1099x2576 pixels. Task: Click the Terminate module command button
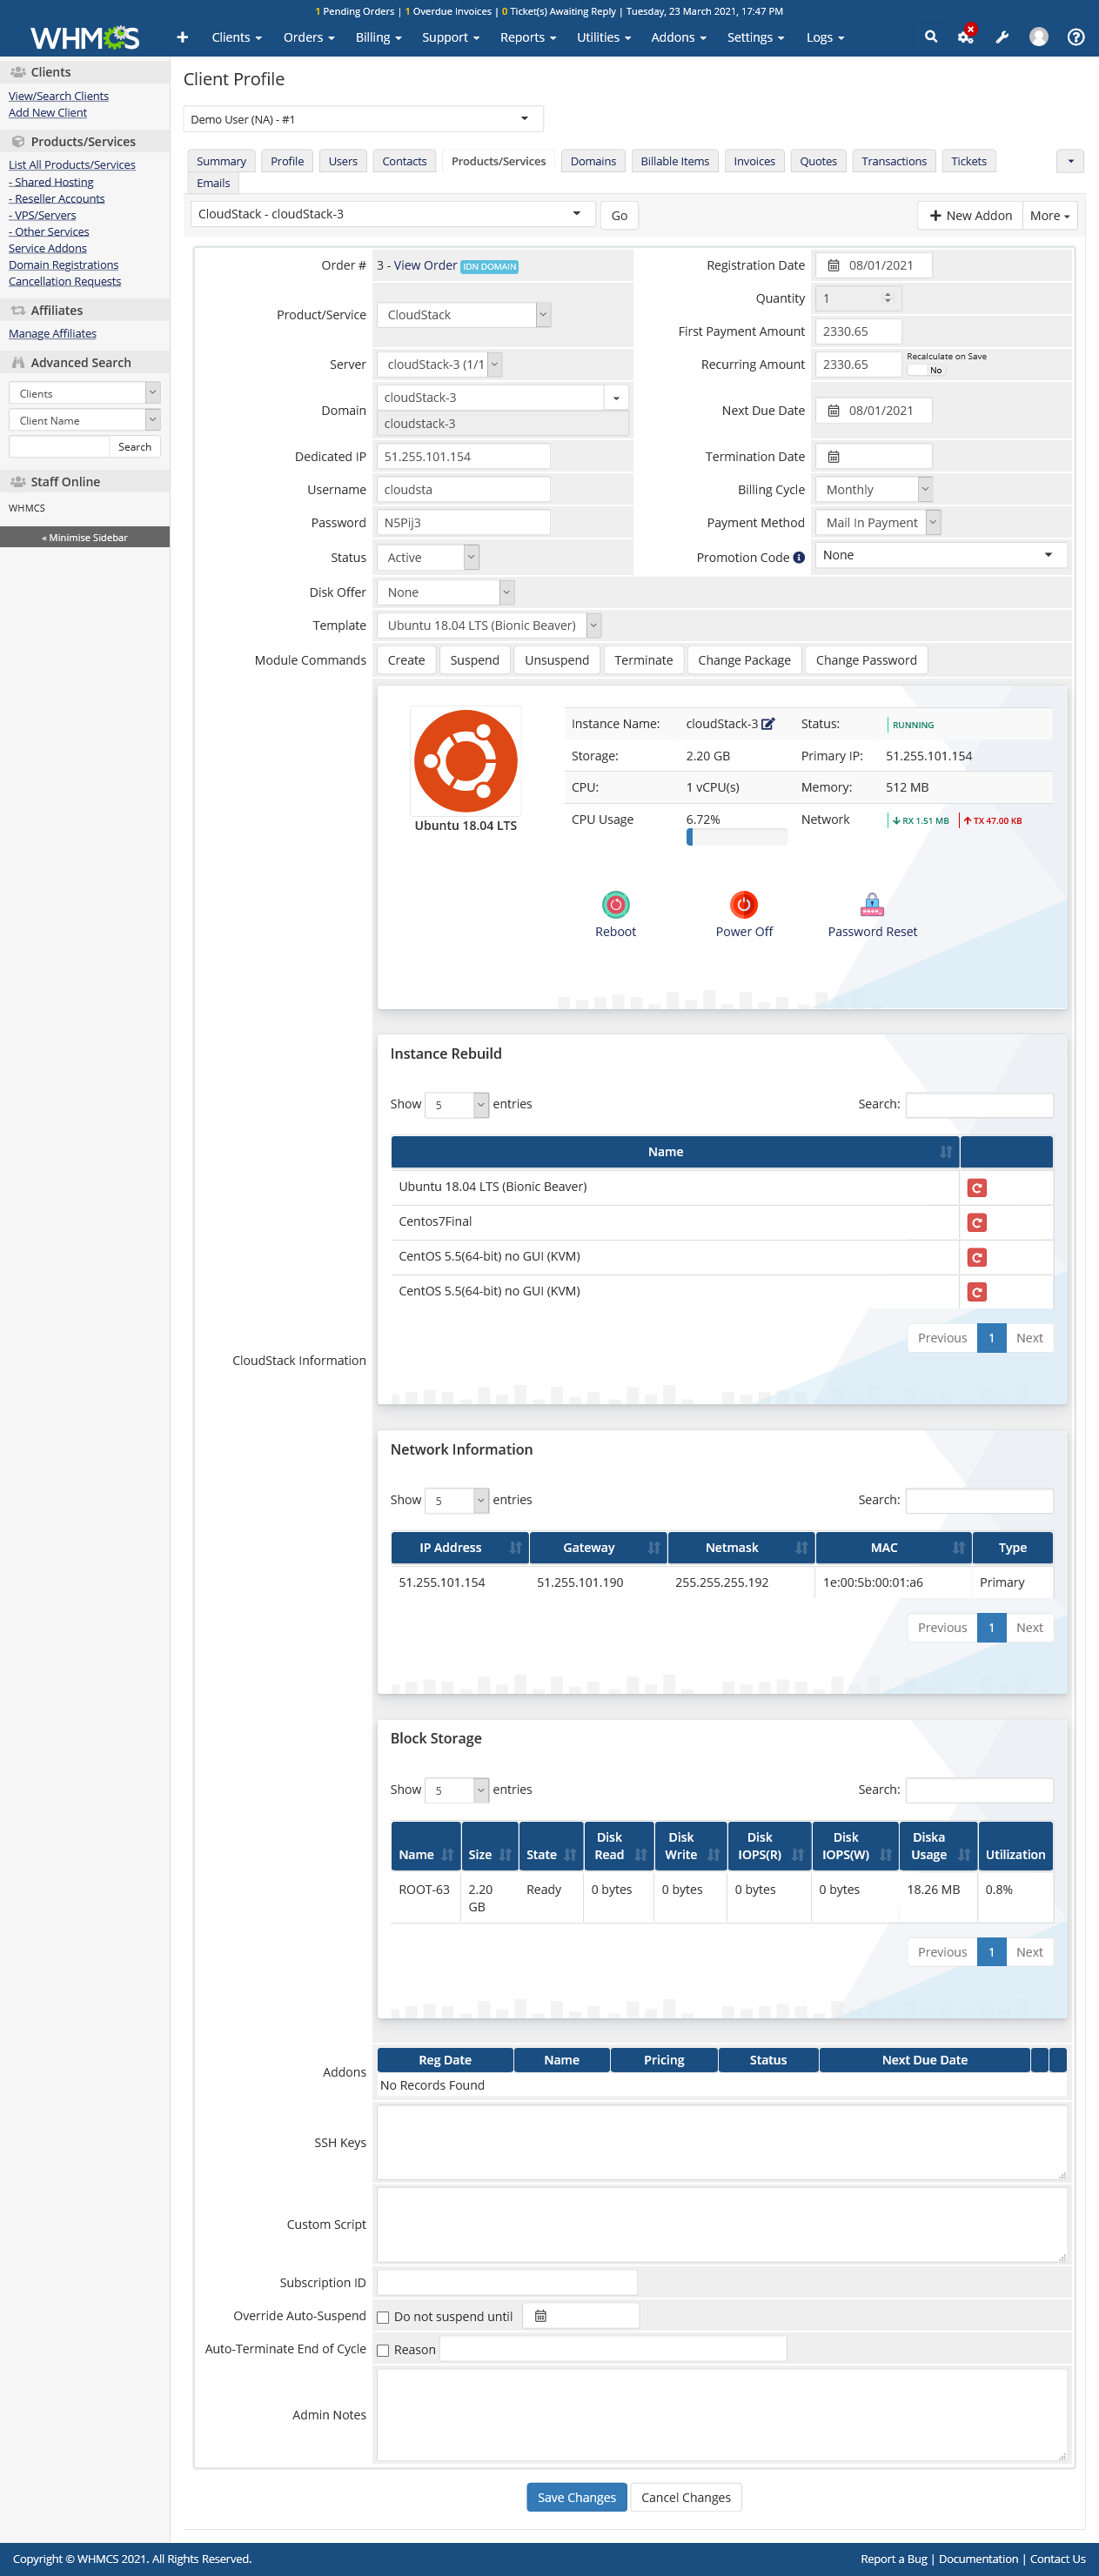[643, 660]
